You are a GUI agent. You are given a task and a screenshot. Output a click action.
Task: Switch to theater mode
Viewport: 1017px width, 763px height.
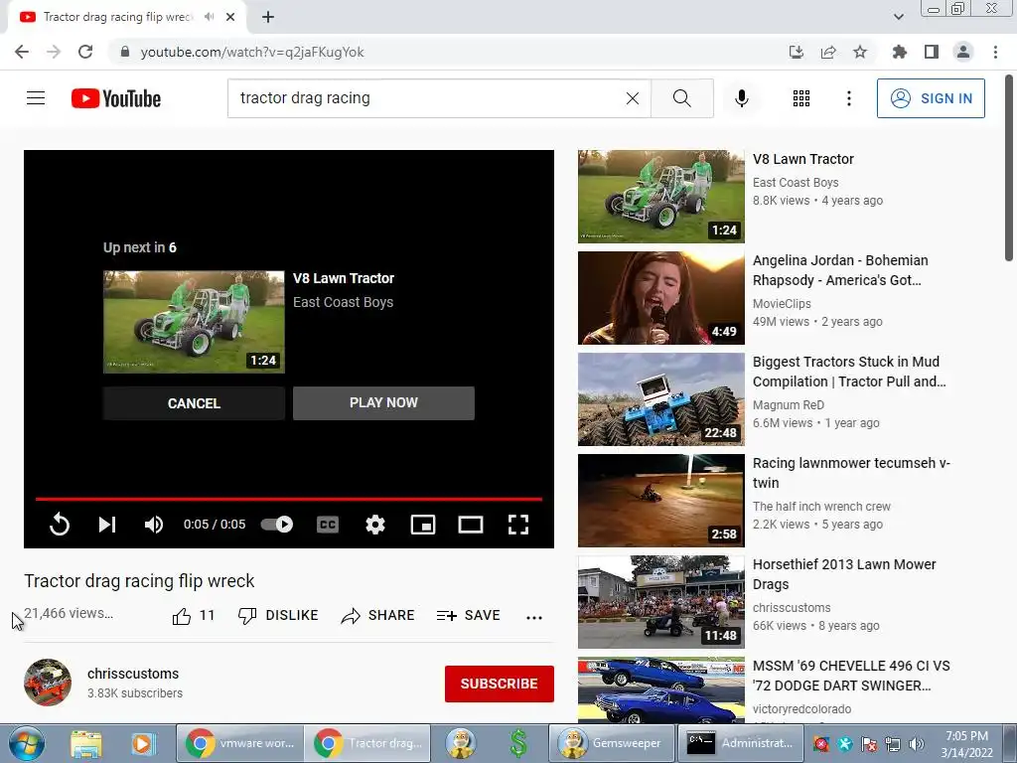pyautogui.click(x=470, y=525)
